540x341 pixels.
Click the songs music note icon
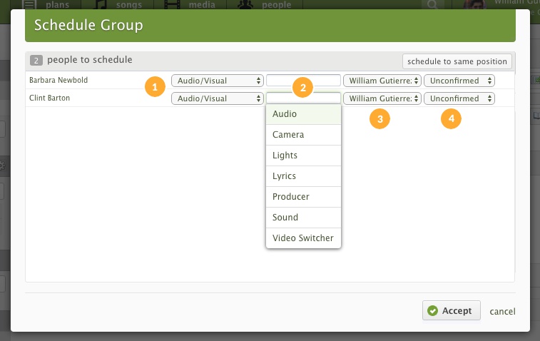100,4
